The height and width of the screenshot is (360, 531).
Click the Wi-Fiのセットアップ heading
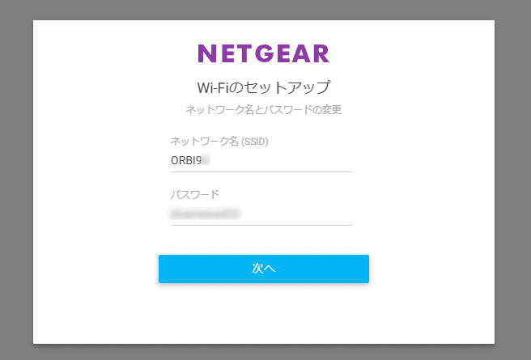263,87
